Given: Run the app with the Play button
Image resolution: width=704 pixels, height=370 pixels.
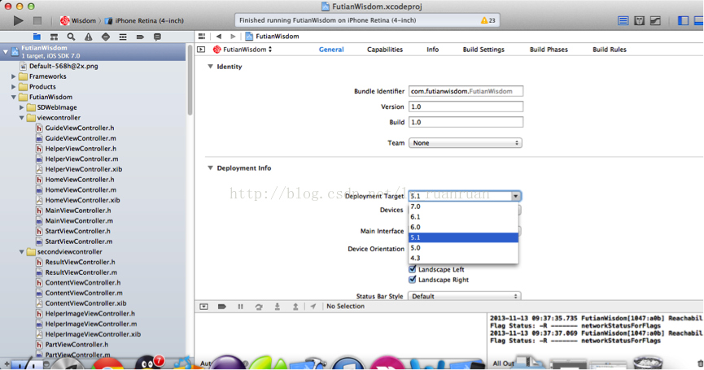Looking at the screenshot, I should coord(18,20).
